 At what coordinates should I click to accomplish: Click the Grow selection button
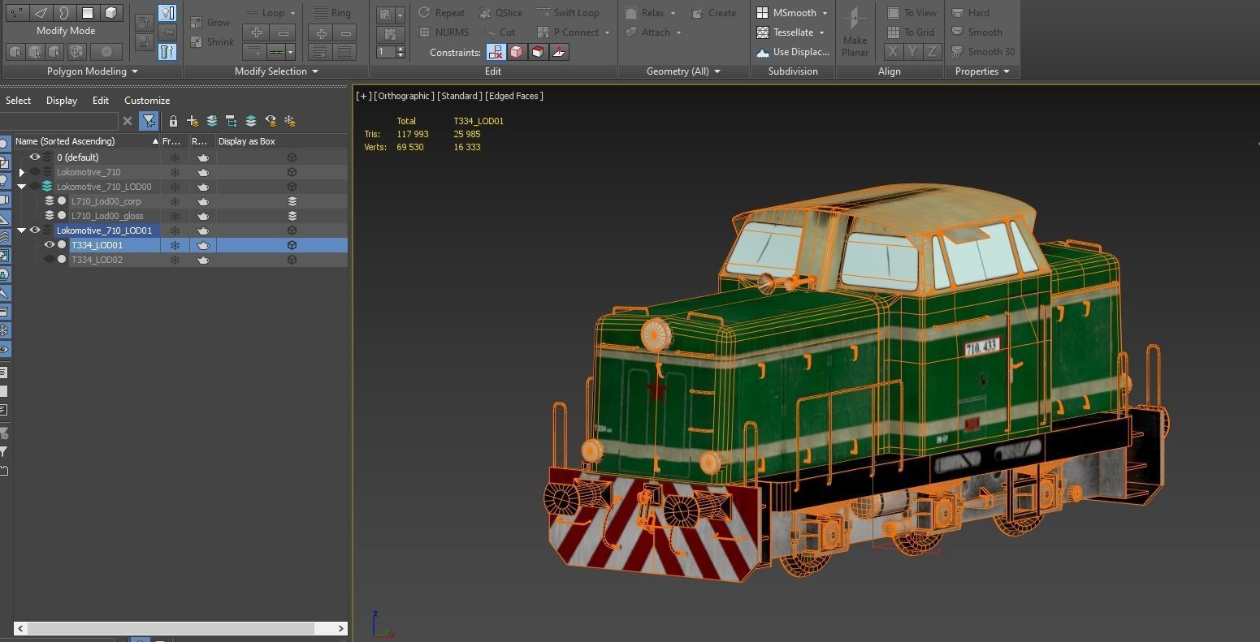210,23
